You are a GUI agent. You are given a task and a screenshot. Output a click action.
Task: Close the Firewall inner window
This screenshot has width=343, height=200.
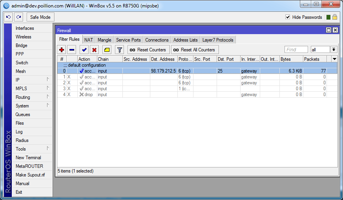335,30
